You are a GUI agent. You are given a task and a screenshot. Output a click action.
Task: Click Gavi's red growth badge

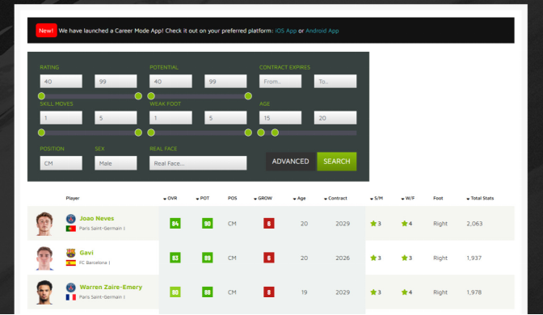pos(269,258)
